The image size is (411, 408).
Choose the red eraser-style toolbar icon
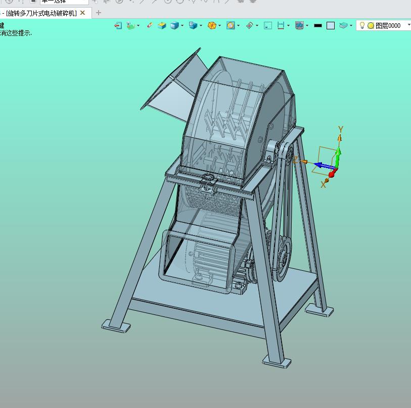[x=150, y=25]
